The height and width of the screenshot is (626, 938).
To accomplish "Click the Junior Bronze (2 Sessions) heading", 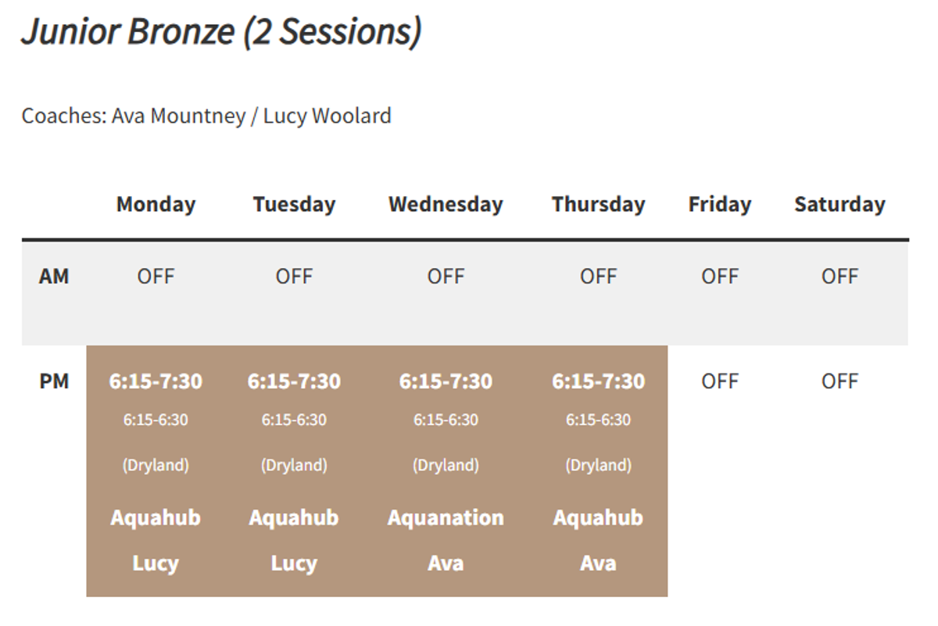I will (221, 31).
